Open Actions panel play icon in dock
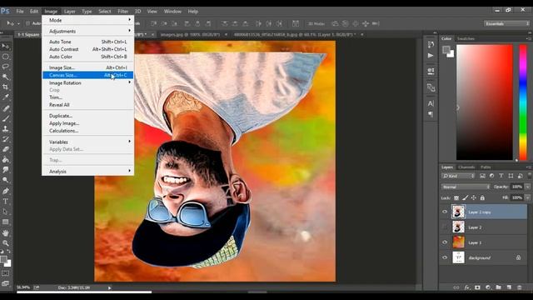533x300 pixels. coord(431,56)
